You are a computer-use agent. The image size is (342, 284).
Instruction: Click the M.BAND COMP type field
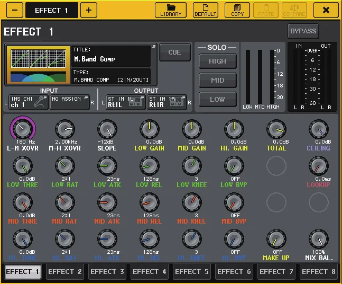(x=111, y=76)
